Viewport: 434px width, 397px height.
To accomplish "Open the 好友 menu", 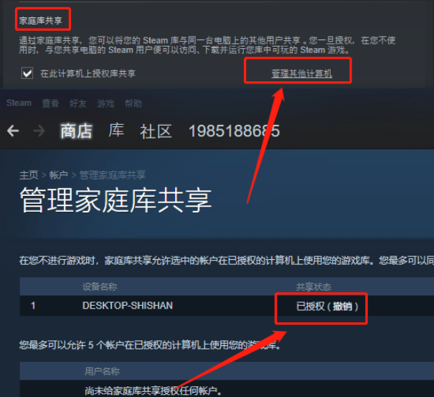I will click(x=77, y=103).
